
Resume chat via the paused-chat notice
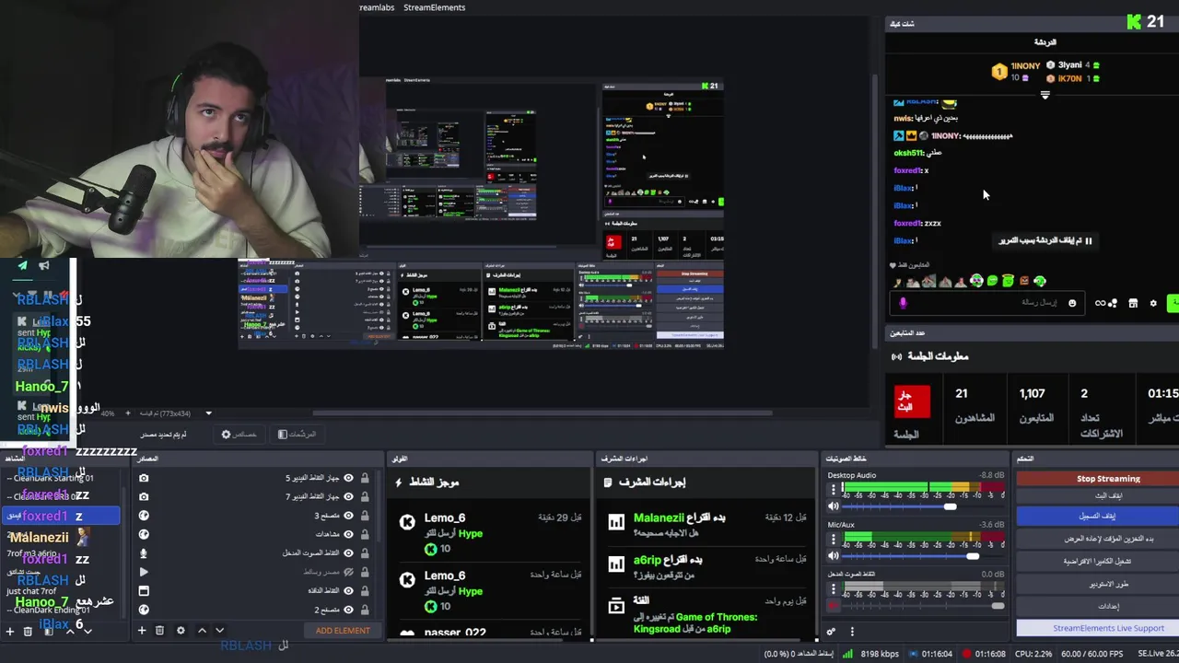tap(1045, 241)
